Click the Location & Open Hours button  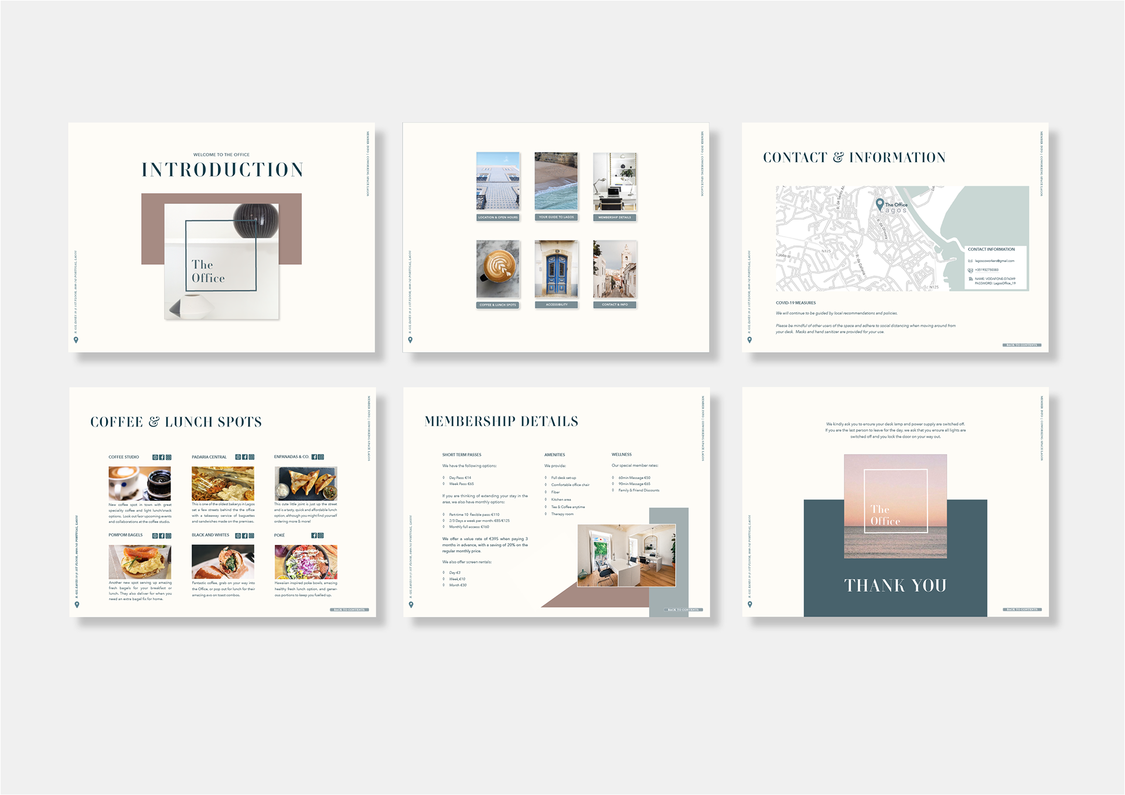click(497, 217)
